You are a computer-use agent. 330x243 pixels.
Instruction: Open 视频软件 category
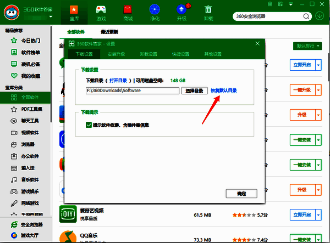[25, 133]
